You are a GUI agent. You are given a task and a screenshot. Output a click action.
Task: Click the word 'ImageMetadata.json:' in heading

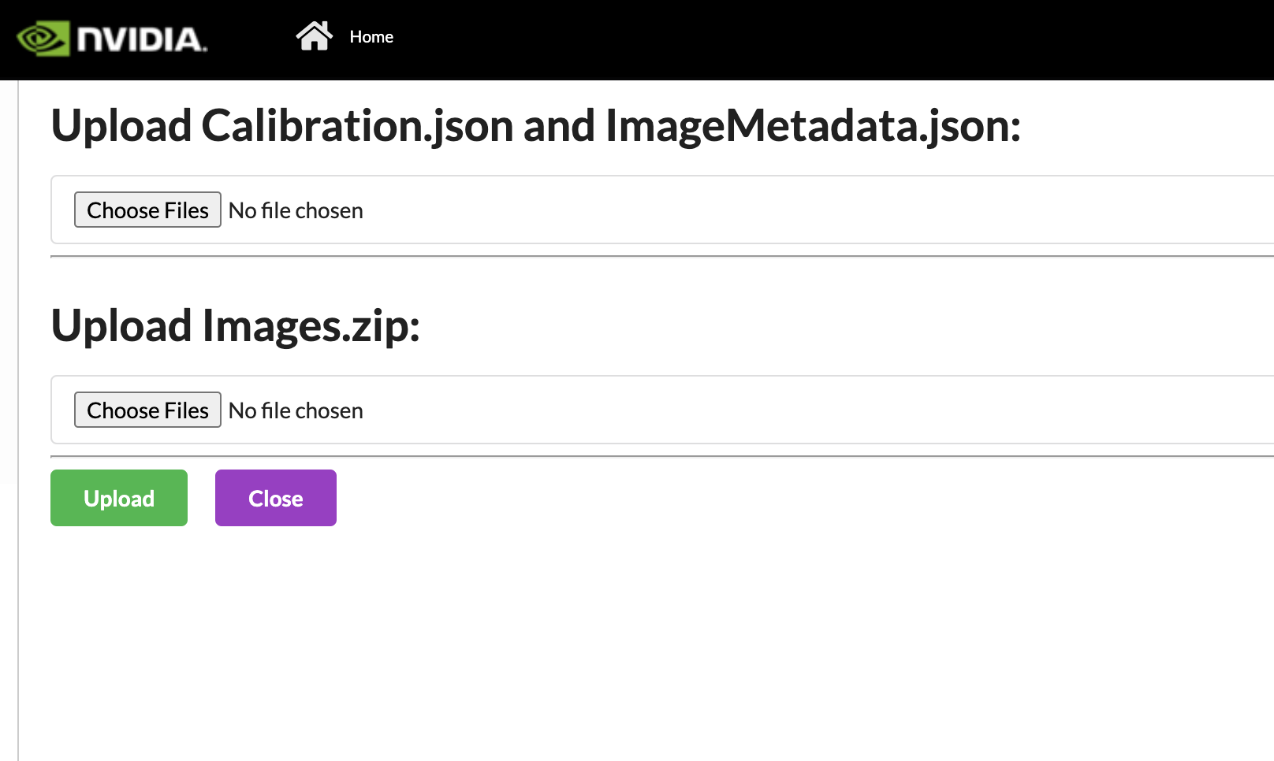812,126
